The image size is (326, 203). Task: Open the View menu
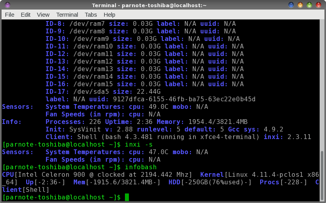coord(43,15)
